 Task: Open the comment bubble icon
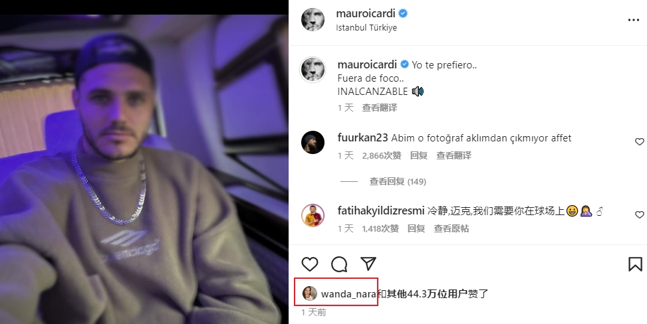[x=339, y=264]
